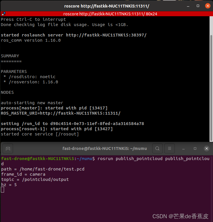Click 'Press Ctrl-C to interrupt' line
The height and width of the screenshot is (222, 213).
pos(33,19)
